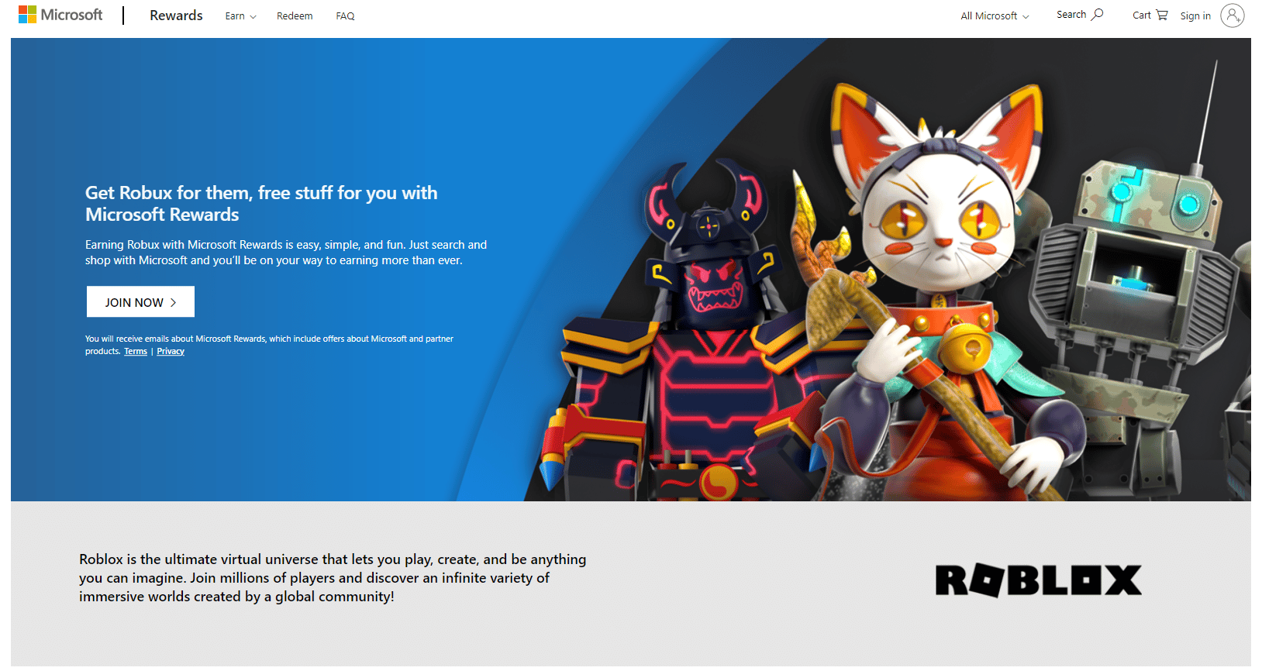This screenshot has height=671, width=1262.
Task: Click the Search magnifier icon
Action: pos(1098,14)
